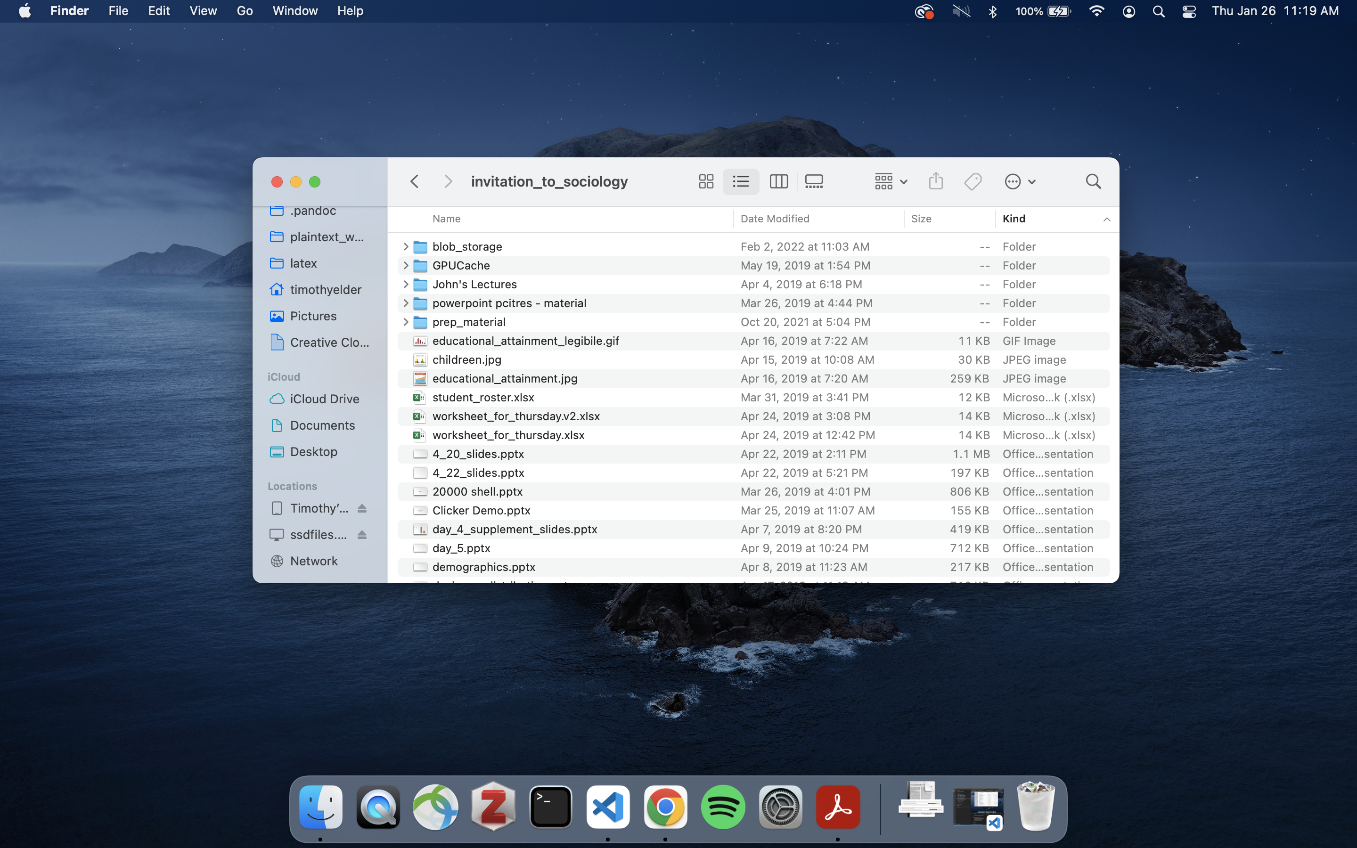Expand the blob_storage folder
The height and width of the screenshot is (848, 1357).
tap(405, 246)
